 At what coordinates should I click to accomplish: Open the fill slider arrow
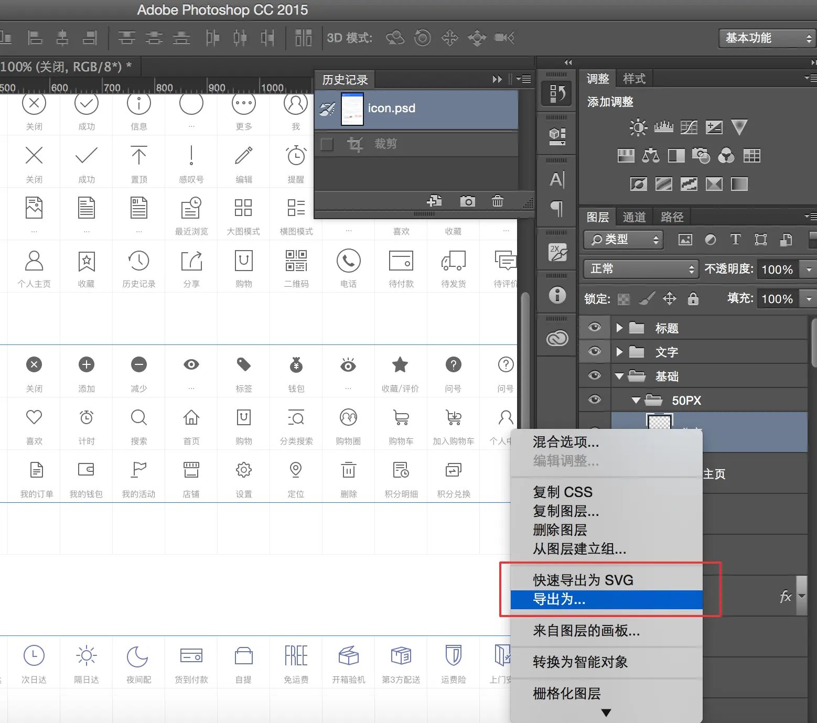tap(809, 299)
